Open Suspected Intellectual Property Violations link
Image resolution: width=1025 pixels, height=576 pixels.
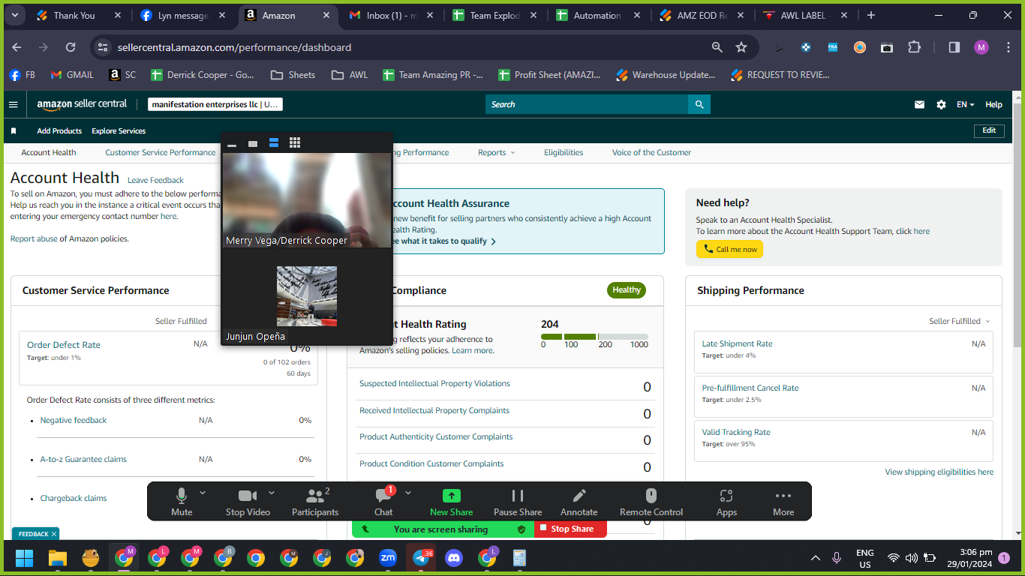(434, 383)
